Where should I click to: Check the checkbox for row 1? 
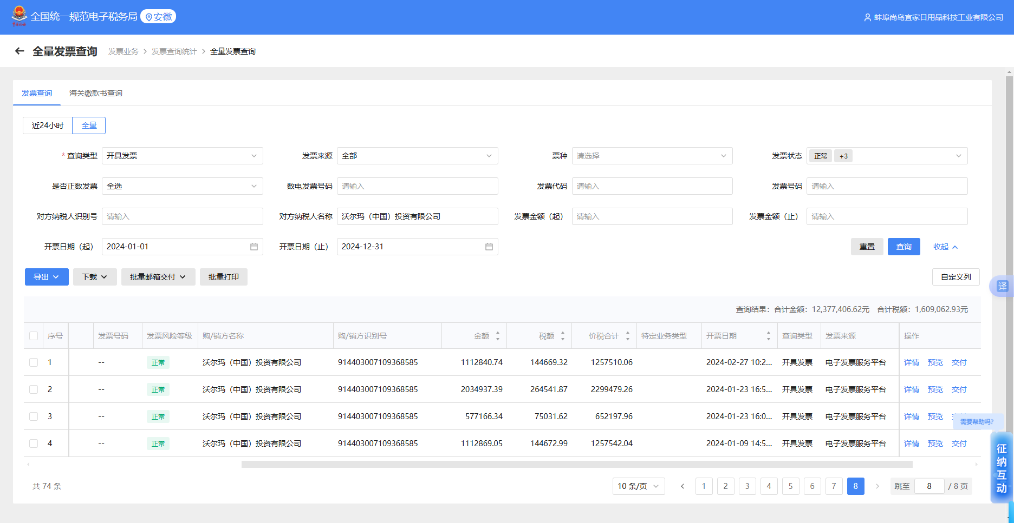pos(34,362)
